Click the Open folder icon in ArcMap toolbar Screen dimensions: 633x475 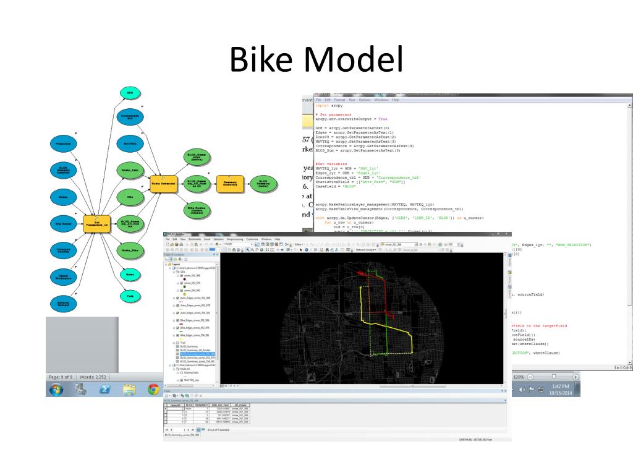[172, 244]
